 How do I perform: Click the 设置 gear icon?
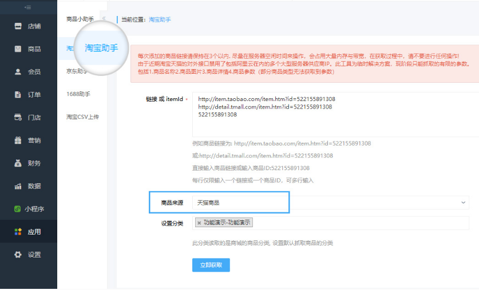point(18,255)
